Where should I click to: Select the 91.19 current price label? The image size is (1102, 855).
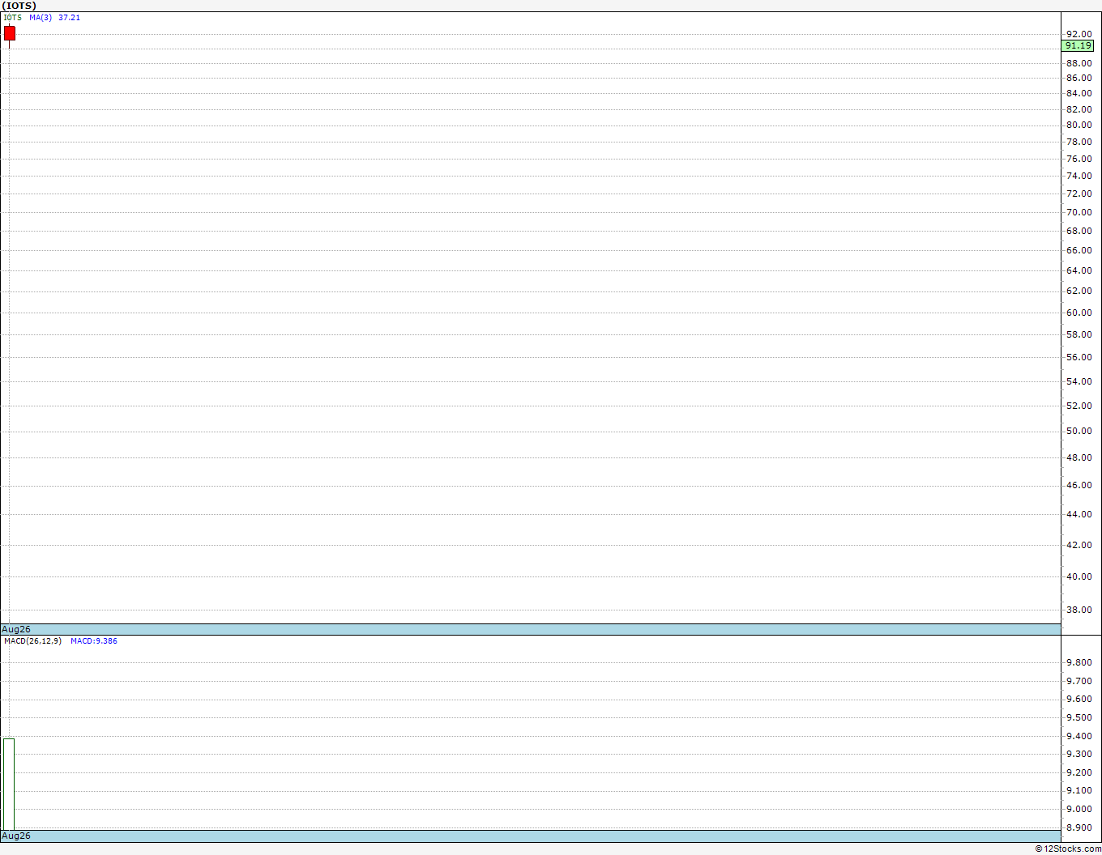coord(1079,46)
